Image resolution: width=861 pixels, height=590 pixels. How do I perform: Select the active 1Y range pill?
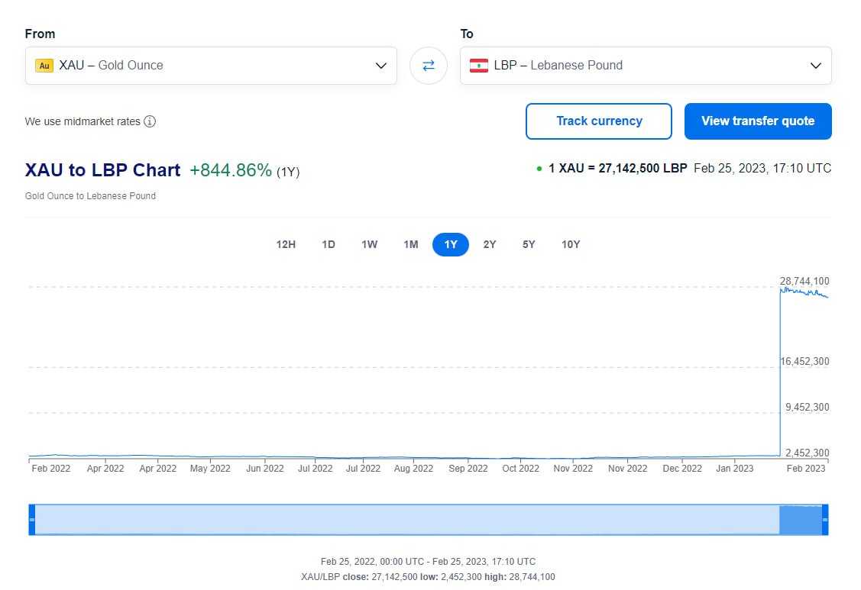(451, 244)
